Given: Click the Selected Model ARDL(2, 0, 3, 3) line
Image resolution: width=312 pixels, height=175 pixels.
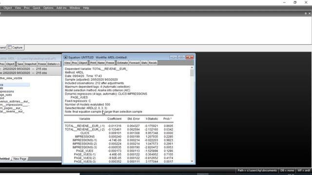Looking at the screenshot, I should point(86,108).
